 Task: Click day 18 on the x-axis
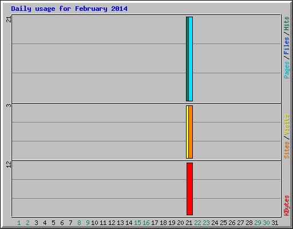(163, 223)
